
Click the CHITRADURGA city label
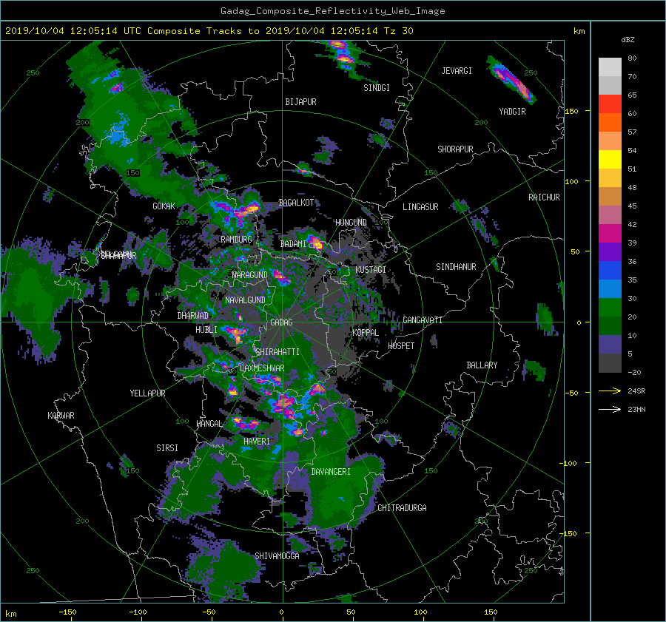click(403, 508)
